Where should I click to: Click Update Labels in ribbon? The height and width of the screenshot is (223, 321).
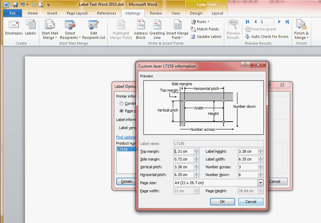206,37
